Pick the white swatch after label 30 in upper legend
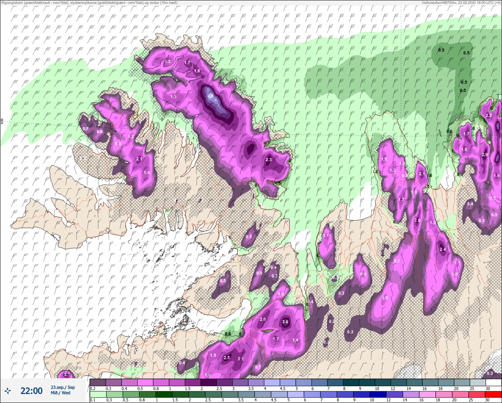The height and width of the screenshot is (403, 502). tap(493, 382)
